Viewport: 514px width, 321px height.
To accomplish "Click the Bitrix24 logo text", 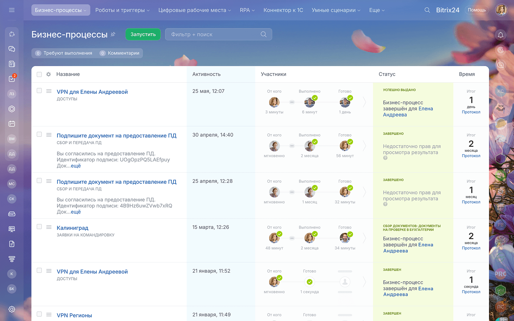I will point(448,10).
